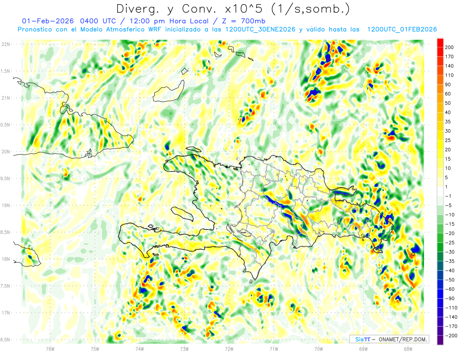Click the '140' color scale value

click(x=449, y=66)
